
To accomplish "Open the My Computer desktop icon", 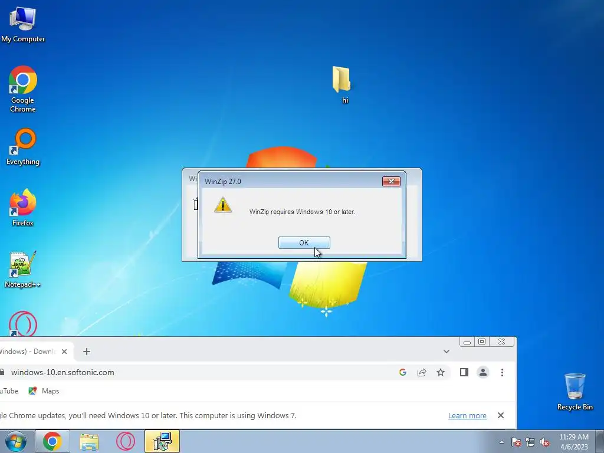I will tap(23, 24).
